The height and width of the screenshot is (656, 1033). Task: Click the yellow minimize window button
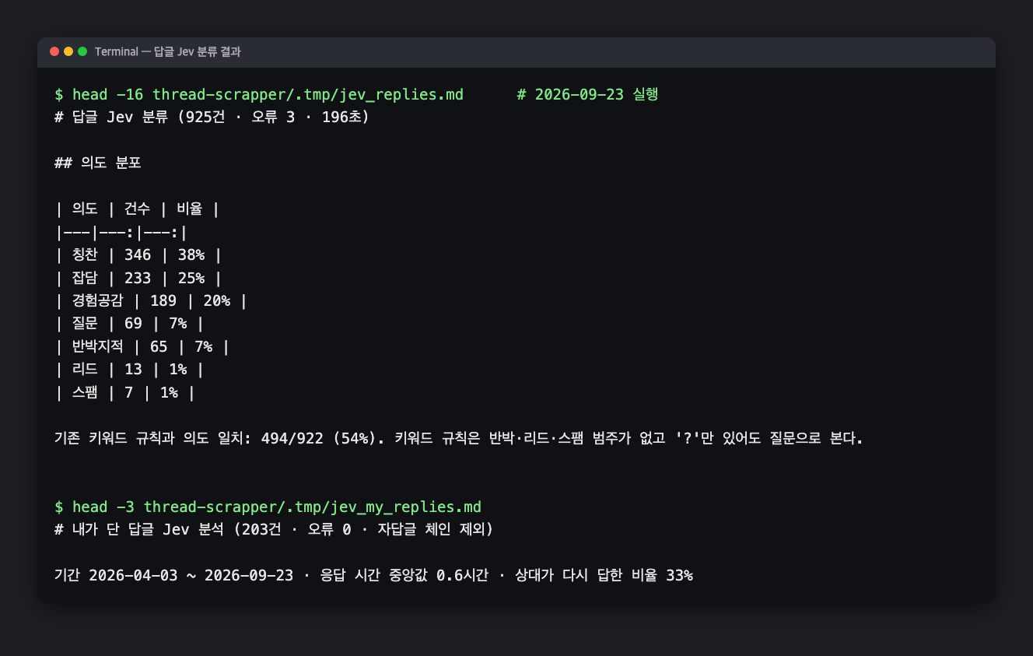[x=68, y=51]
